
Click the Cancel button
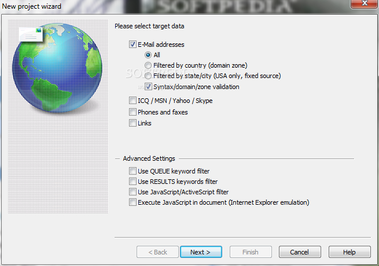click(300, 252)
